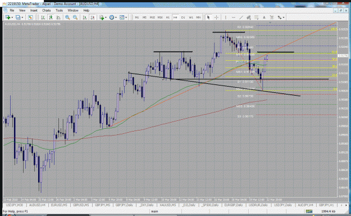Open the New Chart toolbar button

(x=8, y=17)
